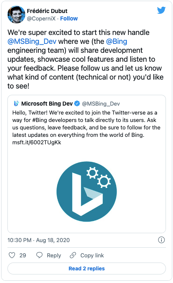
Task: Click the Reply speech bubble icon
Action: (39, 255)
